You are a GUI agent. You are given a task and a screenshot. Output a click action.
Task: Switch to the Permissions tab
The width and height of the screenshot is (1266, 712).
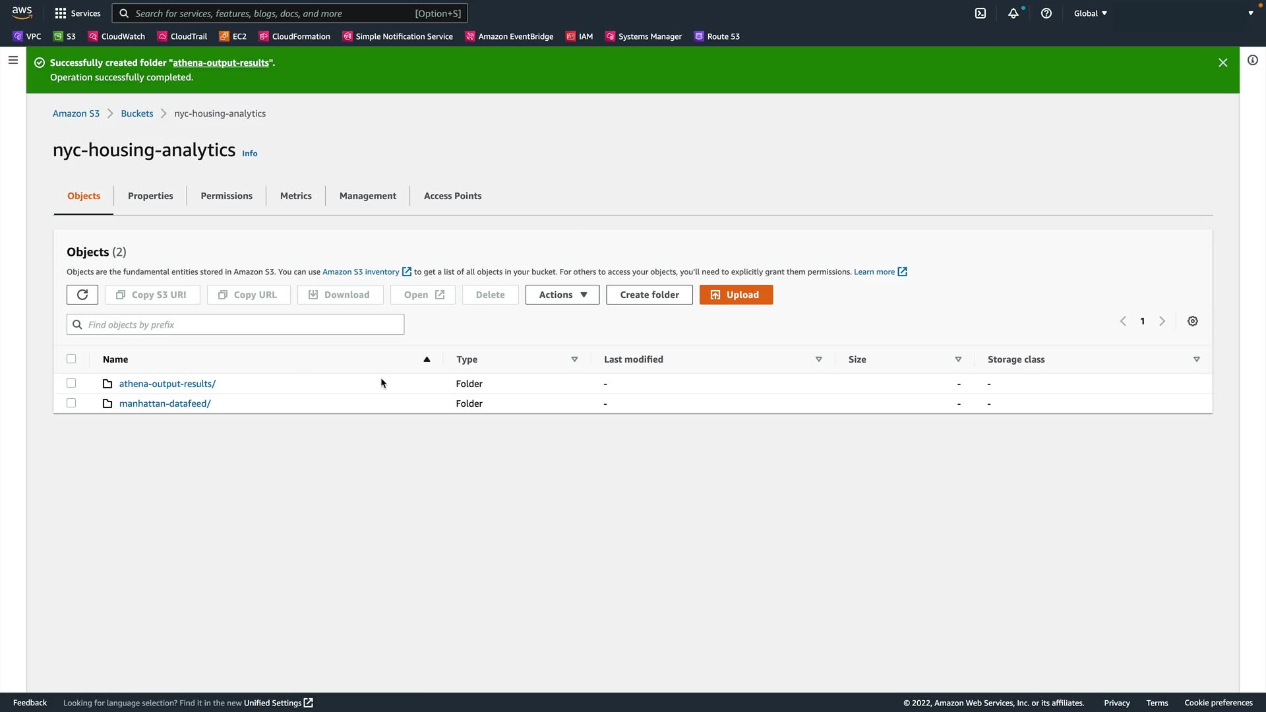tap(226, 196)
